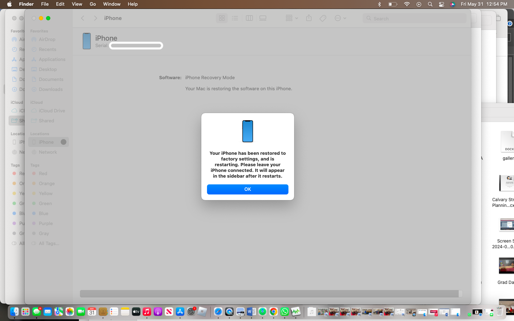Switch to icon view in the toolbar
The width and height of the screenshot is (514, 321).
(x=222, y=18)
